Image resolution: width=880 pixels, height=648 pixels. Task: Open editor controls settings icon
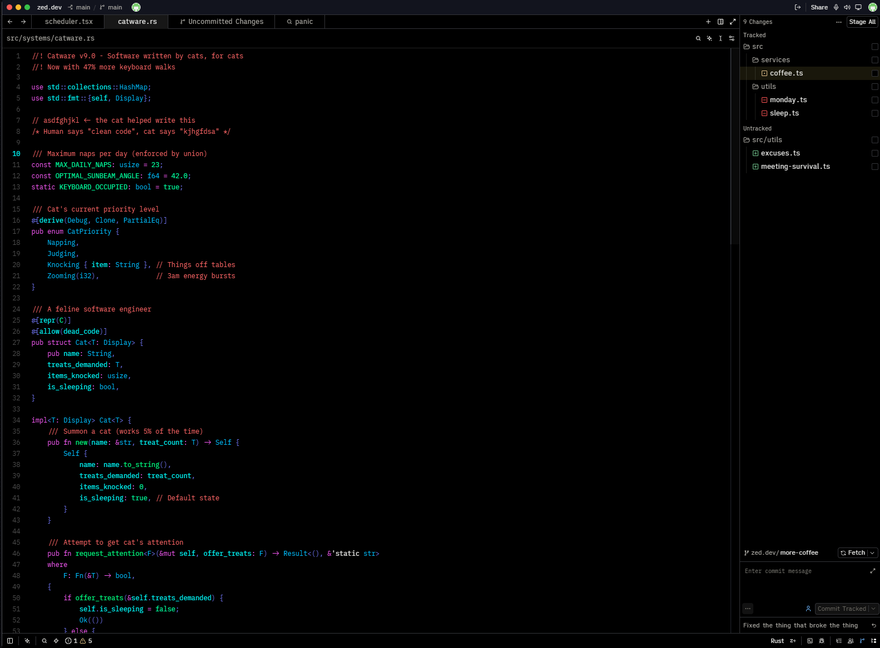click(732, 38)
